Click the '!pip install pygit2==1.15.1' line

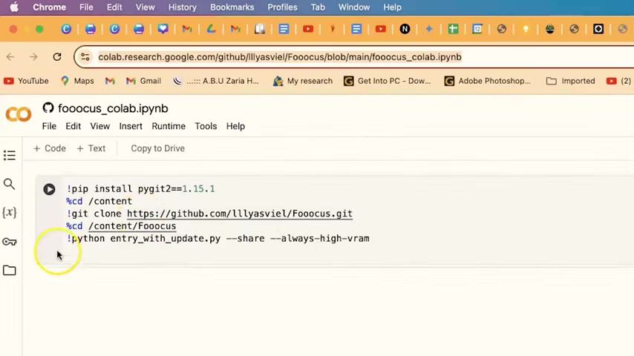tap(141, 188)
